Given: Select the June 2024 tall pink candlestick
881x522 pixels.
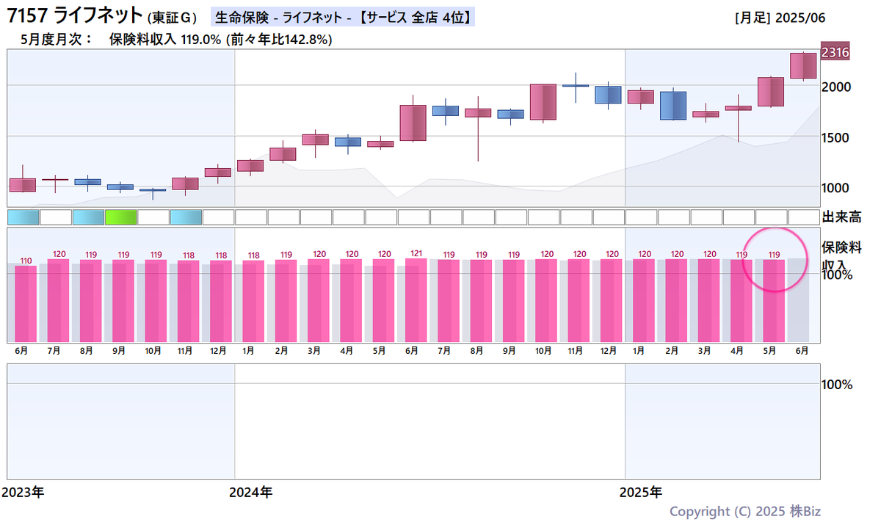Looking at the screenshot, I should click(x=413, y=123).
